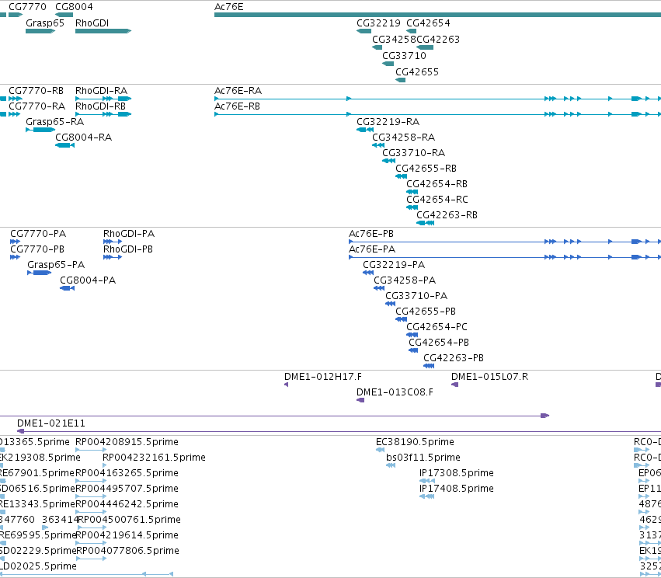Select the RhoGDI-PA protein label

pyautogui.click(x=129, y=234)
